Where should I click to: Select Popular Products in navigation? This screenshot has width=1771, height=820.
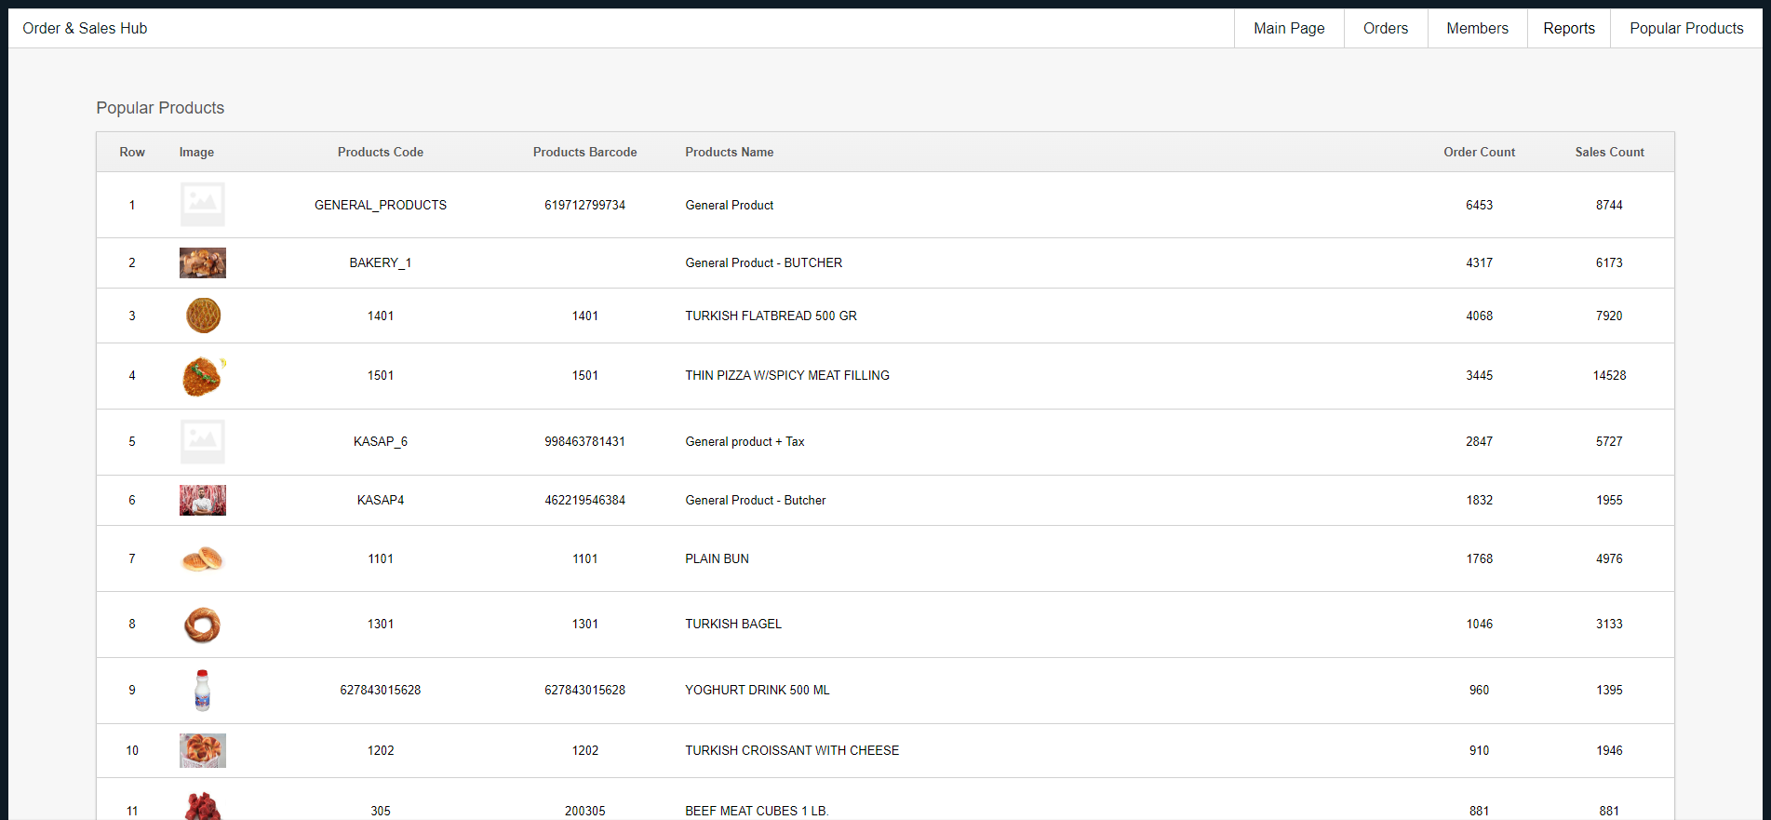coord(1686,28)
